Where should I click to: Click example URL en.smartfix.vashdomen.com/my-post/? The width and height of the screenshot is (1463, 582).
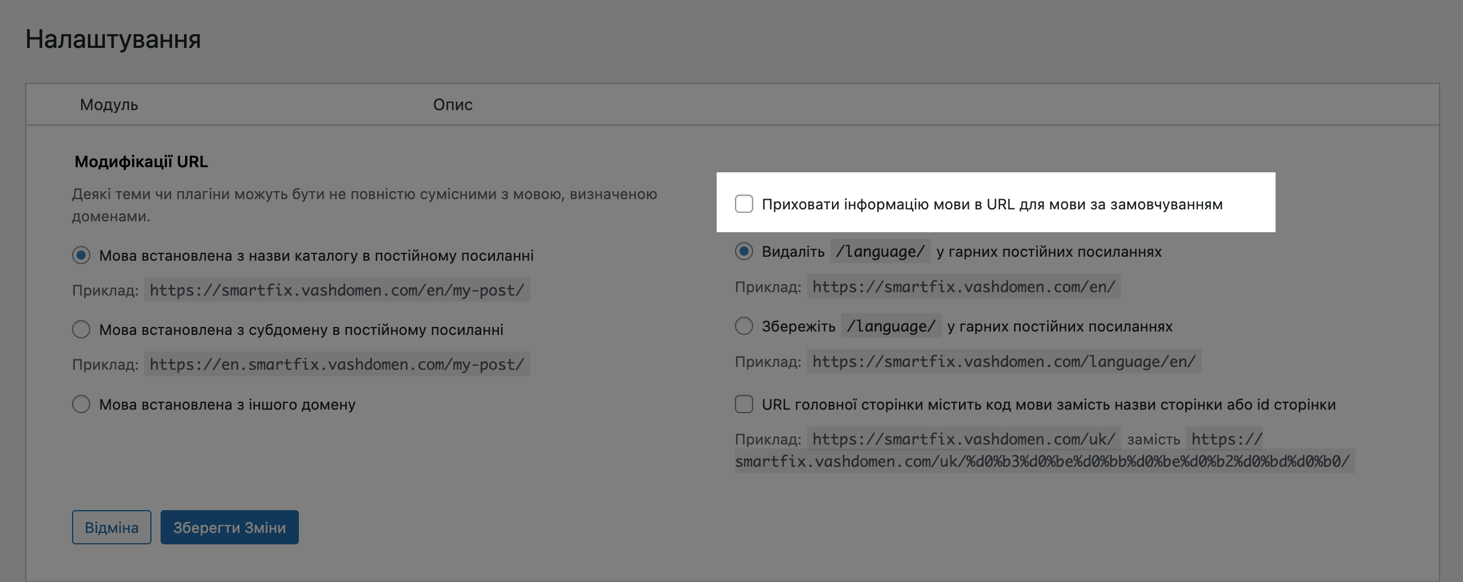(x=337, y=364)
